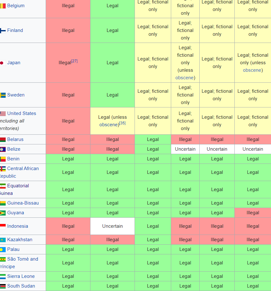Click the Benin flag icon
Viewport: 271px width, 291px height.
tap(3, 159)
